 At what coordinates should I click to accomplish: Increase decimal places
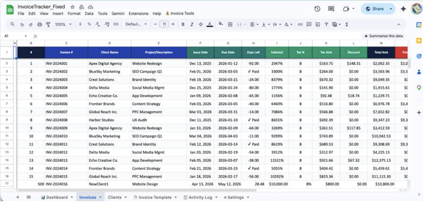click(107, 24)
